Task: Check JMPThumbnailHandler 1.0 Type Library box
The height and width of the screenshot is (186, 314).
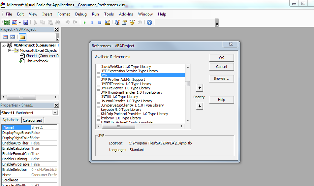Action: [x=98, y=92]
